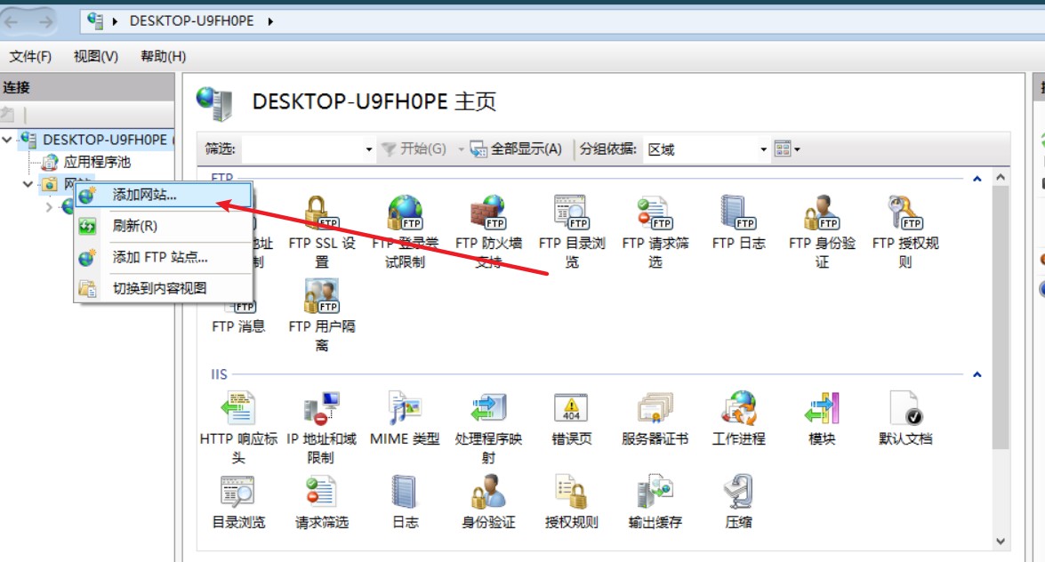Click the navigate Back arrow
1045x562 pixels.
(x=12, y=22)
